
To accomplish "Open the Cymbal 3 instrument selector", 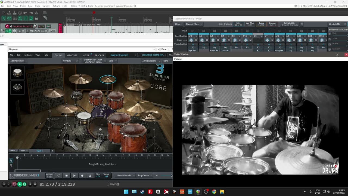I will click(70, 61).
